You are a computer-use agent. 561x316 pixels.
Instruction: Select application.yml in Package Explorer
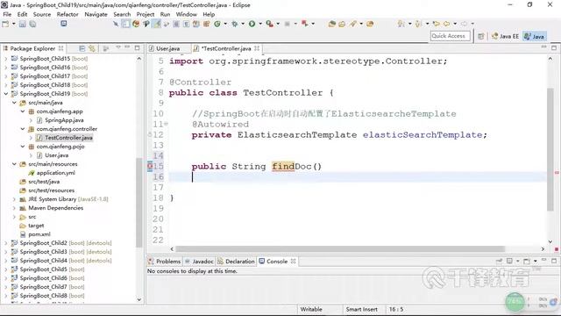coord(55,173)
